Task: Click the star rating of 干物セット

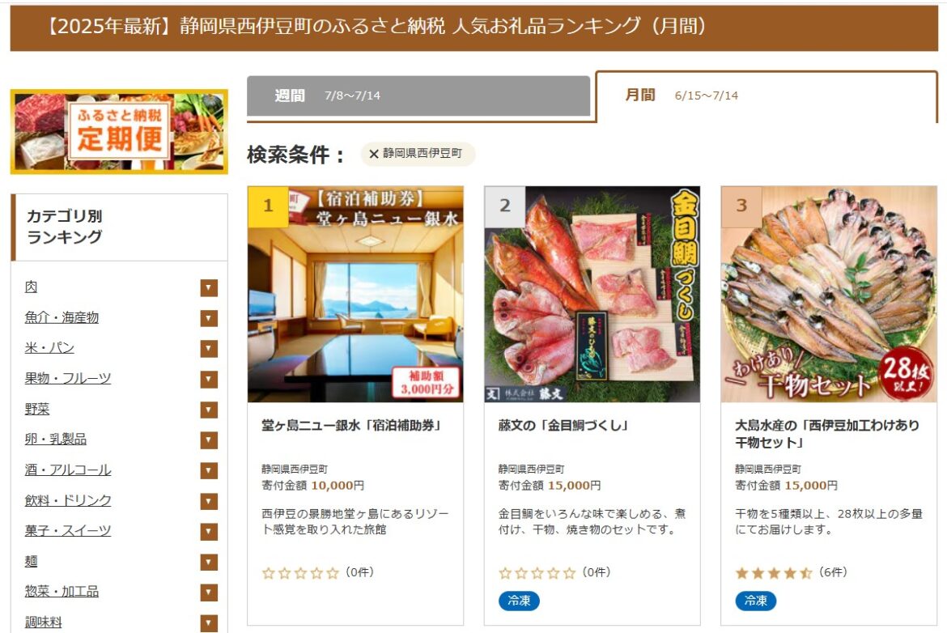Action: pyautogui.click(x=773, y=573)
